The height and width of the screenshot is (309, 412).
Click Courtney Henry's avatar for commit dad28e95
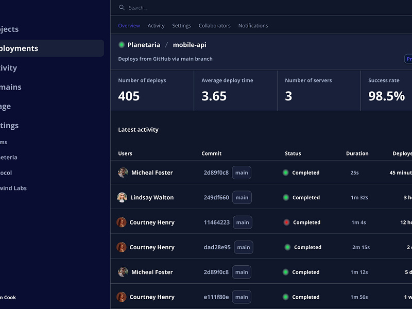coord(122,247)
